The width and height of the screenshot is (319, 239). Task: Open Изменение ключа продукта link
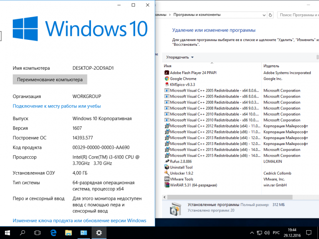[x=79, y=221]
